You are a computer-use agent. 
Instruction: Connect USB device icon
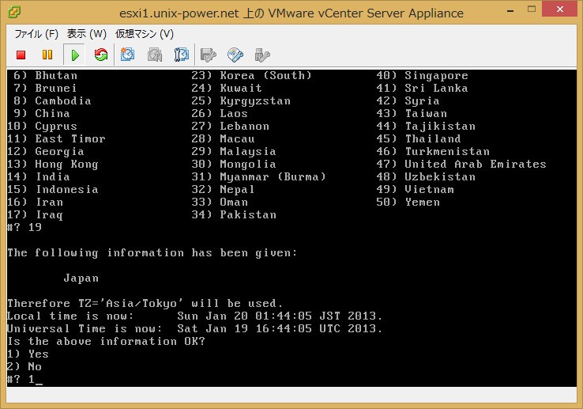[x=262, y=55]
